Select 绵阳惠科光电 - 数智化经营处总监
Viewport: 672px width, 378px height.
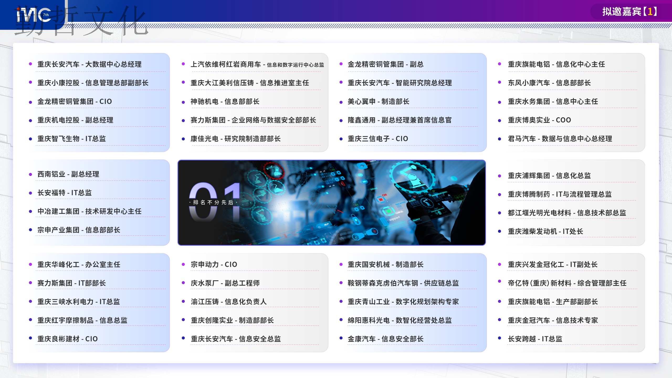coord(400,321)
